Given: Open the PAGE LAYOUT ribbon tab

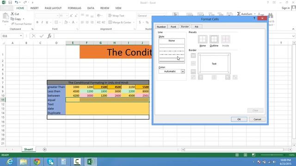Looking at the screenshot, I should [53, 8].
